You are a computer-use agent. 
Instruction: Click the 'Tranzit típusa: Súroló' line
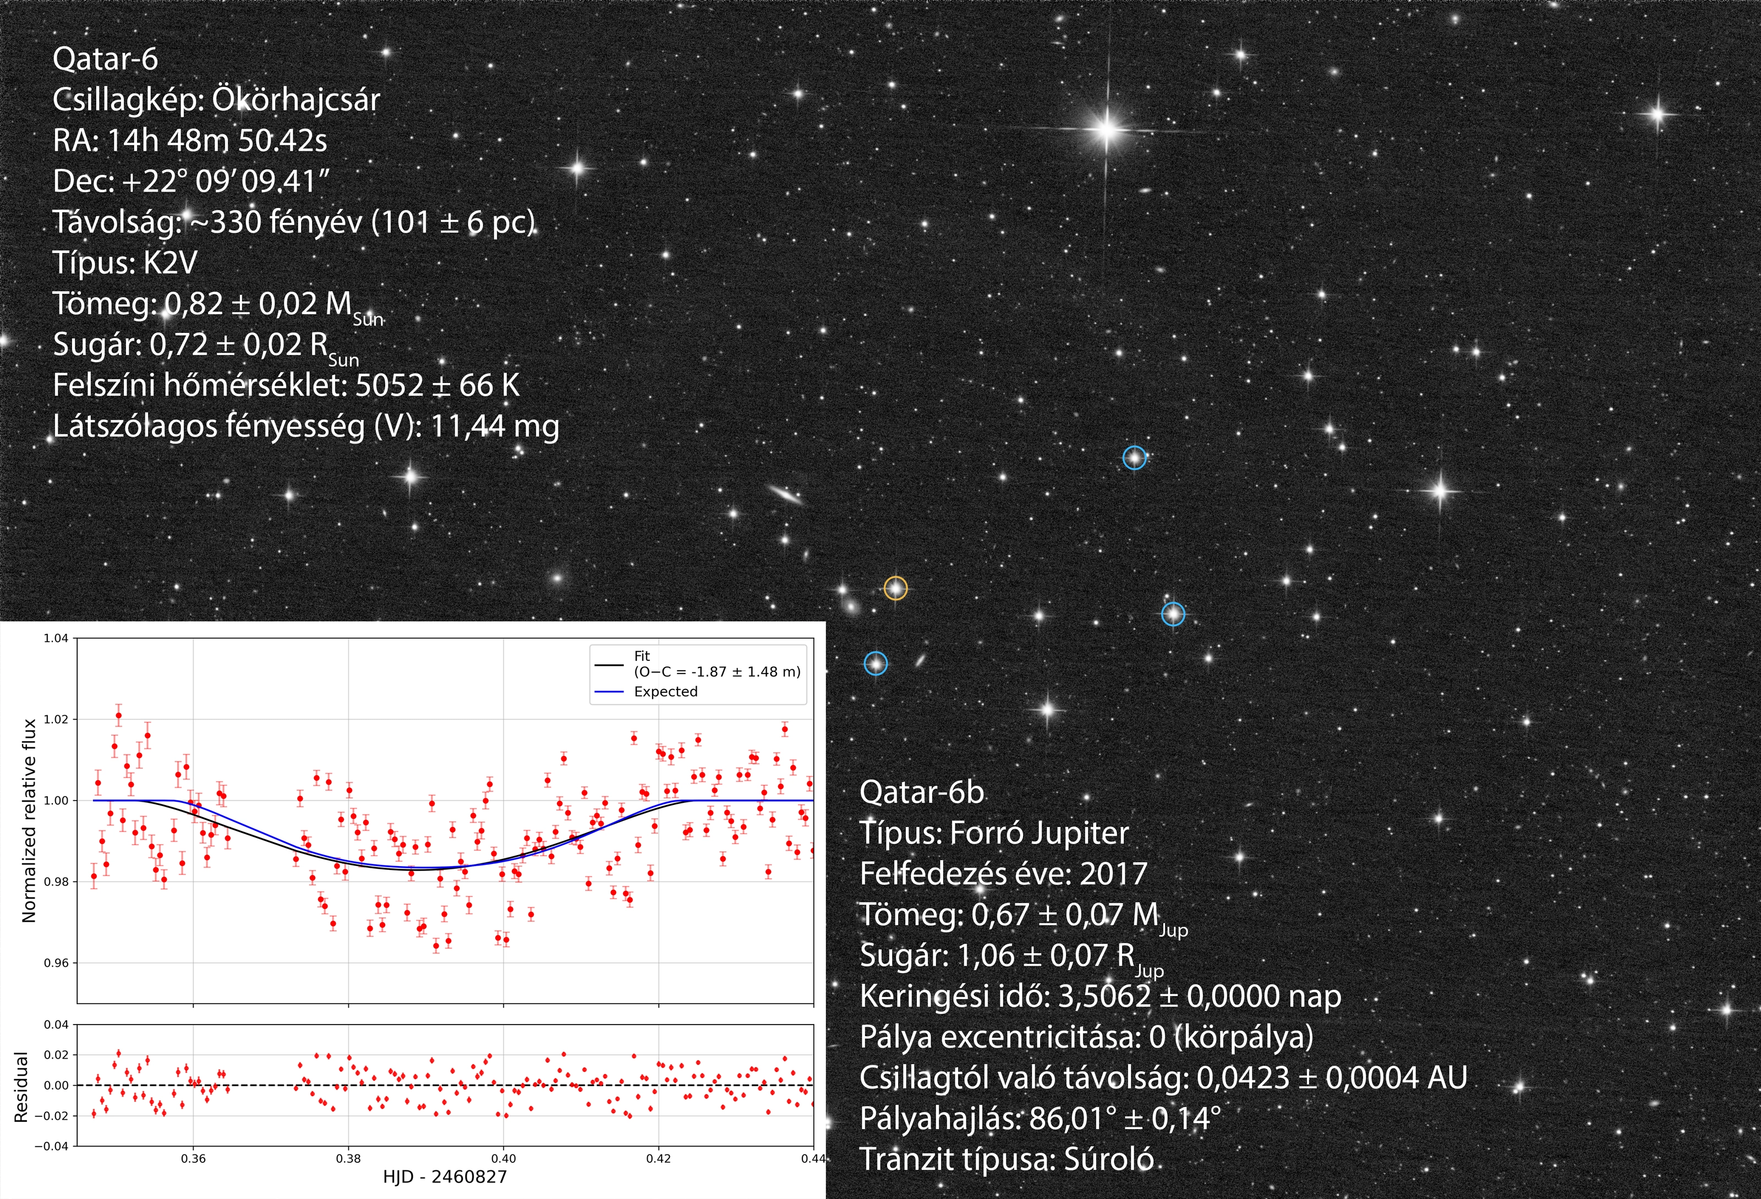(1007, 1159)
